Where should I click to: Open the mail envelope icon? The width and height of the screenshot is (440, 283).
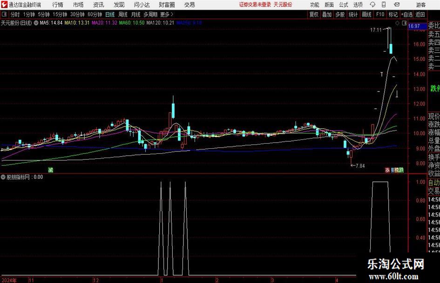[397, 5]
